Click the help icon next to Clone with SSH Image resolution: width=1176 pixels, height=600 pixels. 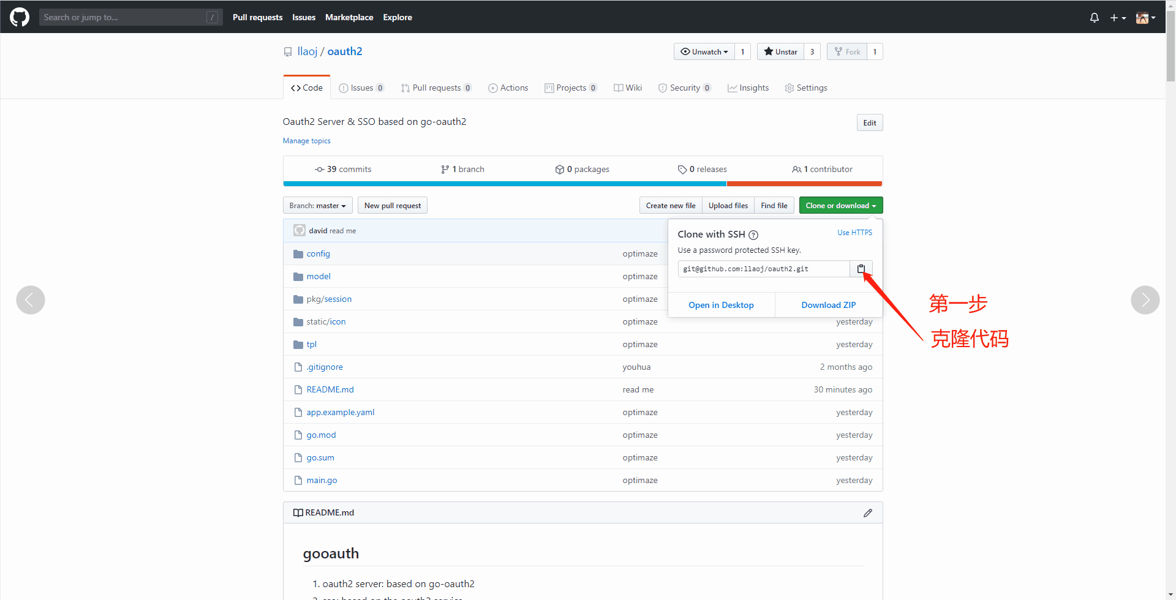(x=753, y=234)
